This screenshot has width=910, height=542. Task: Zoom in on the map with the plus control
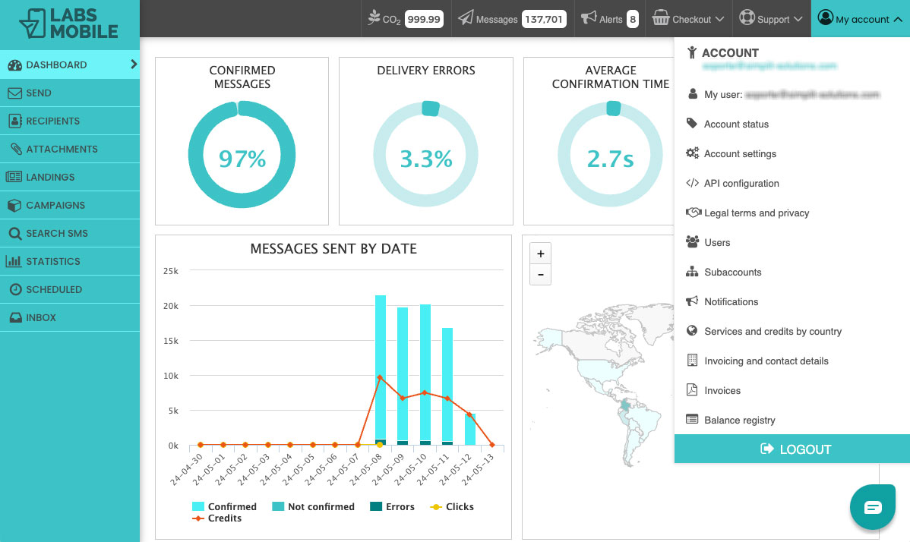click(540, 253)
